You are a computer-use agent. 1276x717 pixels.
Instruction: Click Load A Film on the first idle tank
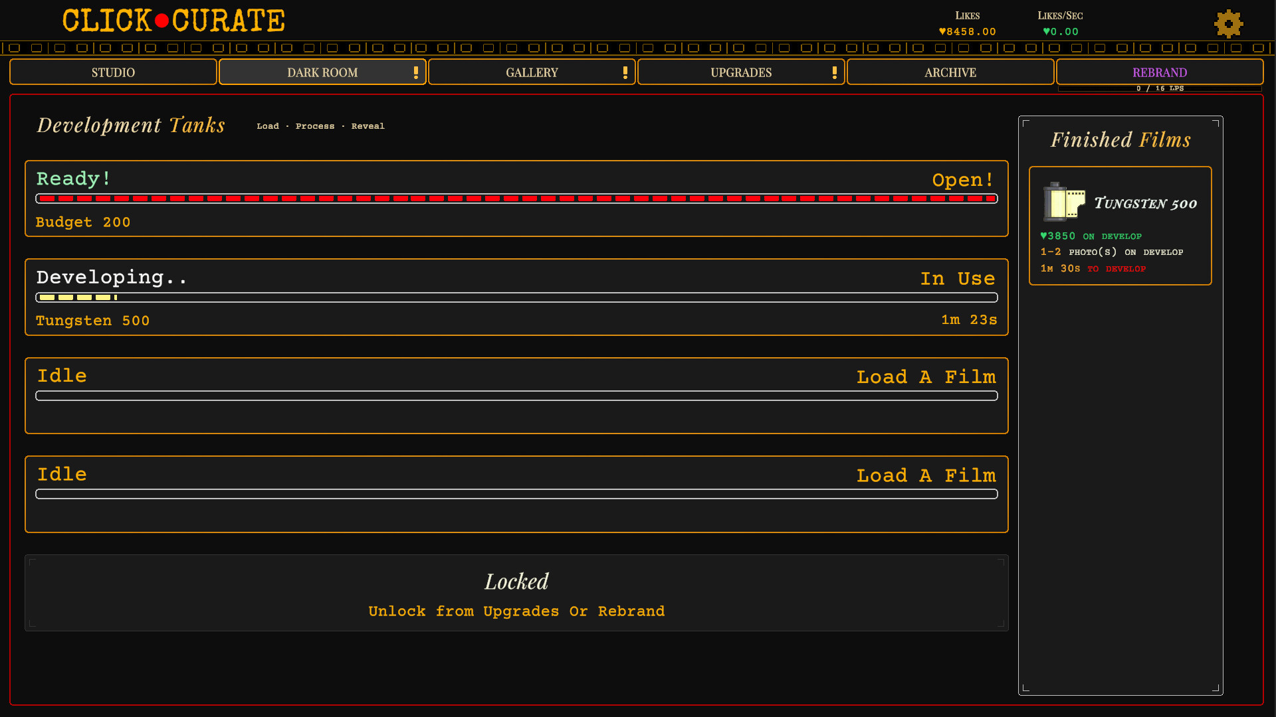pos(926,377)
